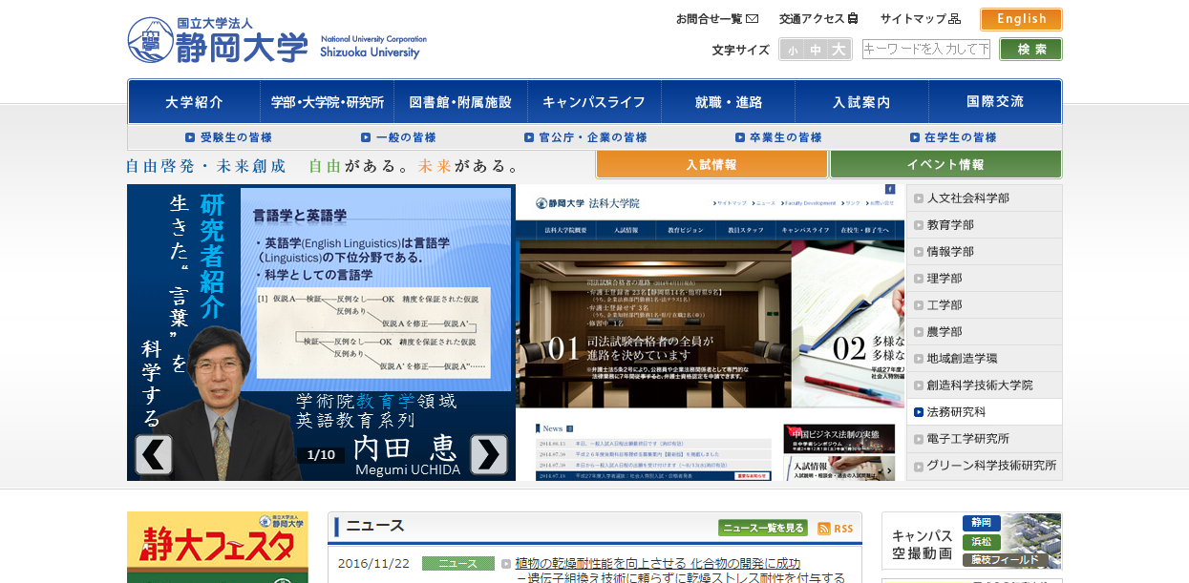Show next researcher slide arrow

coord(488,454)
